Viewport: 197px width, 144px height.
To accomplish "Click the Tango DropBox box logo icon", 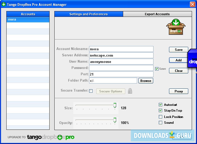I will pyautogui.click(x=176, y=27).
